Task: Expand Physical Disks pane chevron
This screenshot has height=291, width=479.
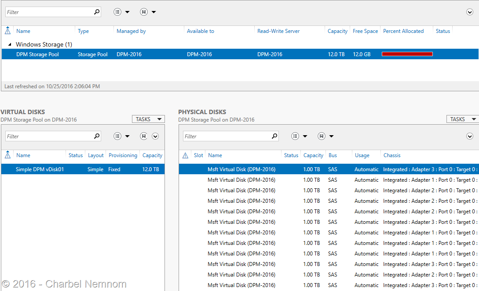Action: click(x=469, y=136)
